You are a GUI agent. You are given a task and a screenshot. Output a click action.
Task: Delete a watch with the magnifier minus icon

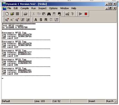pyautogui.click(x=12, y=20)
